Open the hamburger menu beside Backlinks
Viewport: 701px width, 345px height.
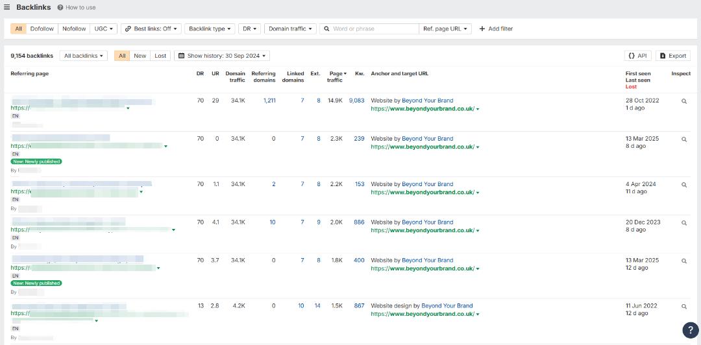pyautogui.click(x=7, y=7)
